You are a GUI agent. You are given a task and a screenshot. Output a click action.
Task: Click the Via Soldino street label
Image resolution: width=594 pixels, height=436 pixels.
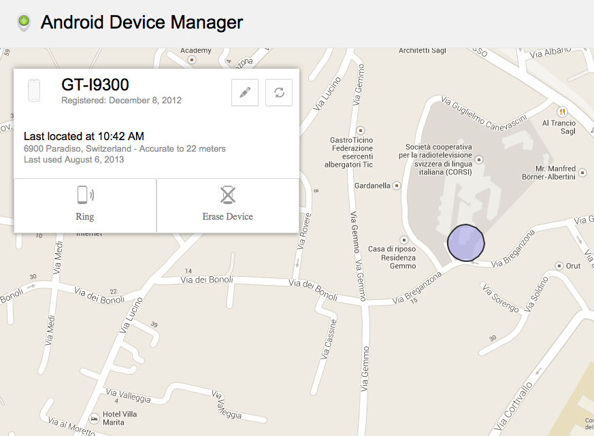click(x=536, y=294)
